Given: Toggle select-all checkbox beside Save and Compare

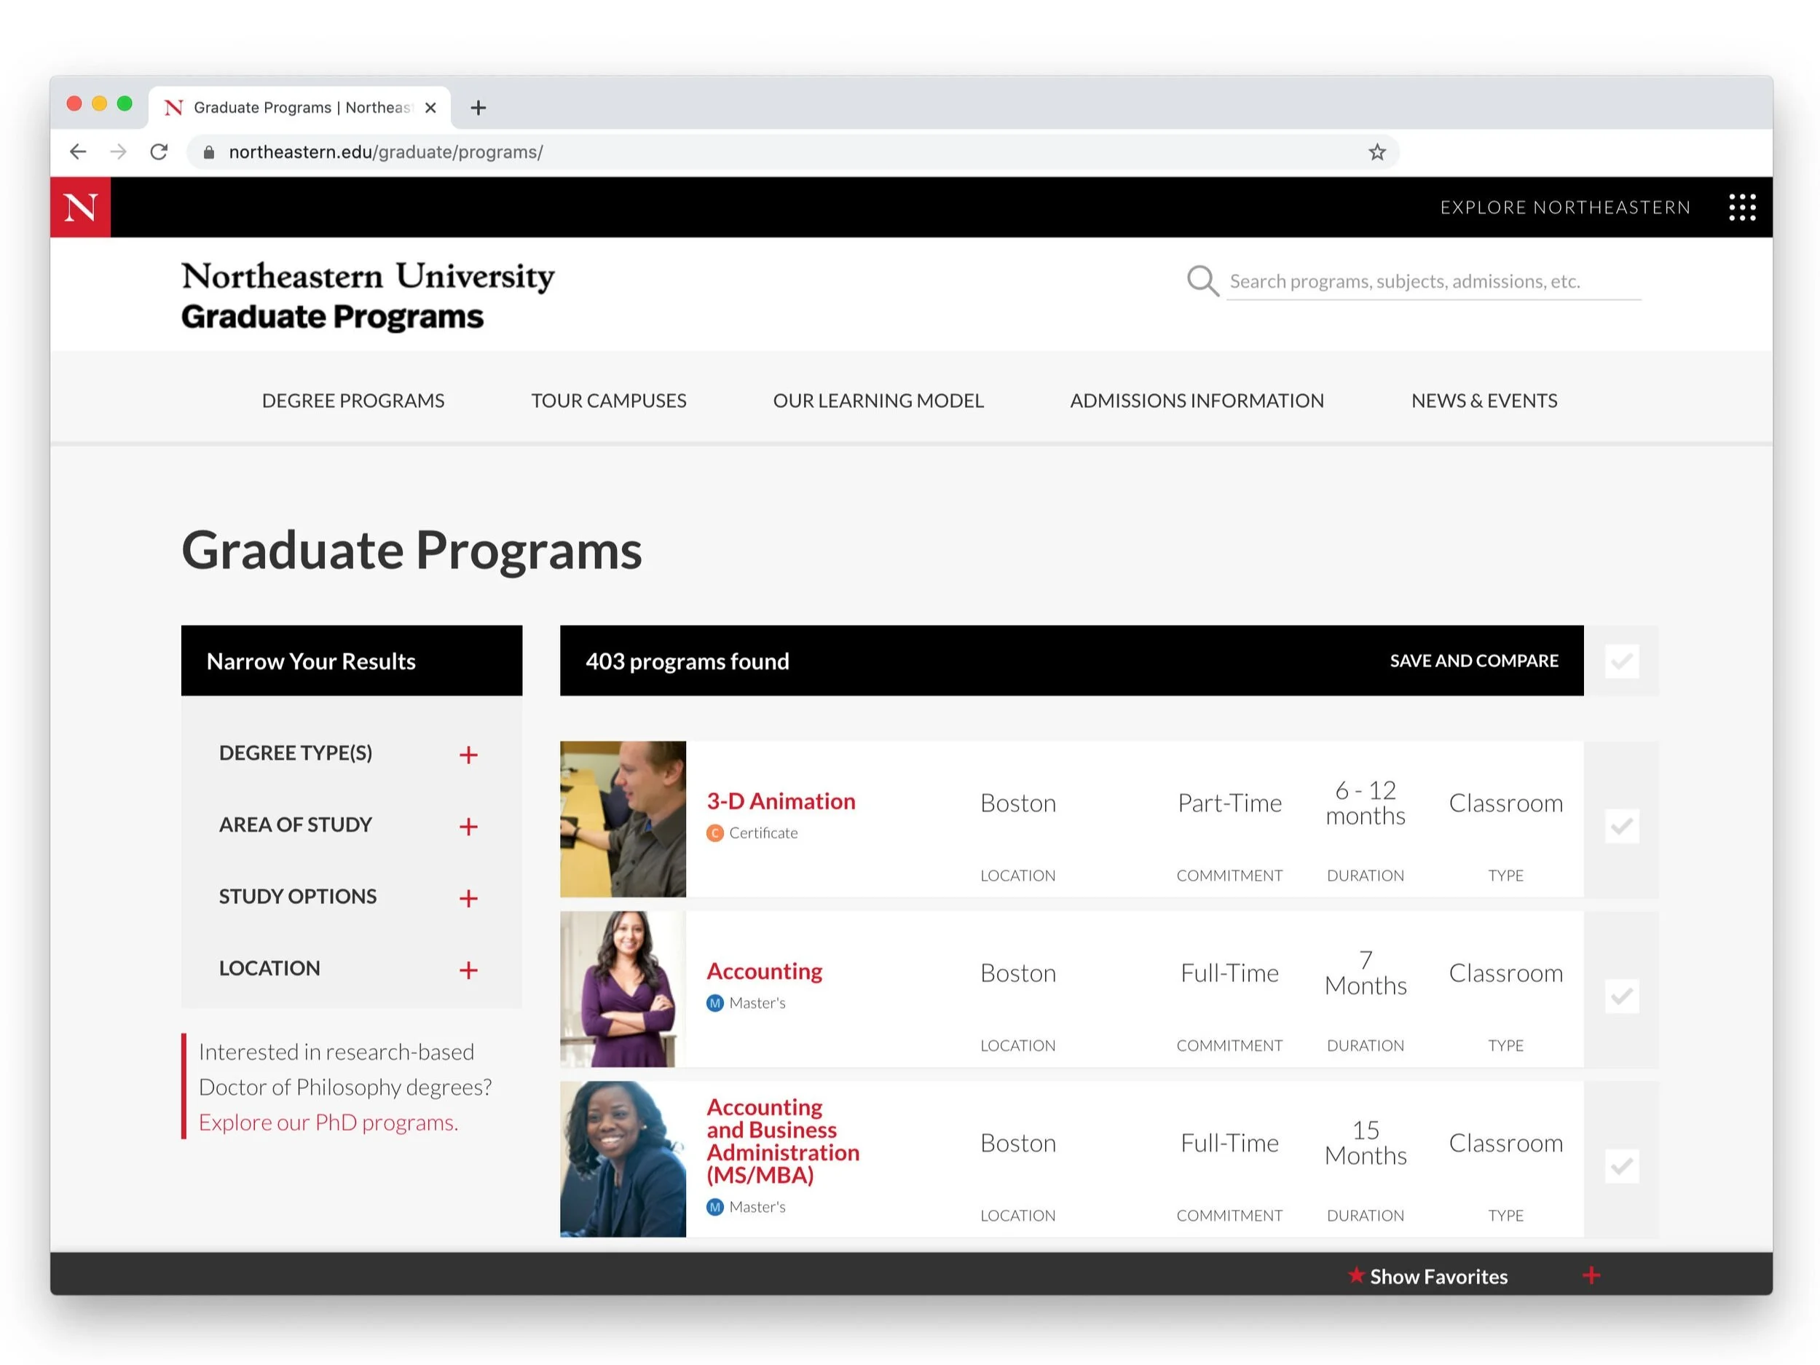Looking at the screenshot, I should tap(1621, 661).
